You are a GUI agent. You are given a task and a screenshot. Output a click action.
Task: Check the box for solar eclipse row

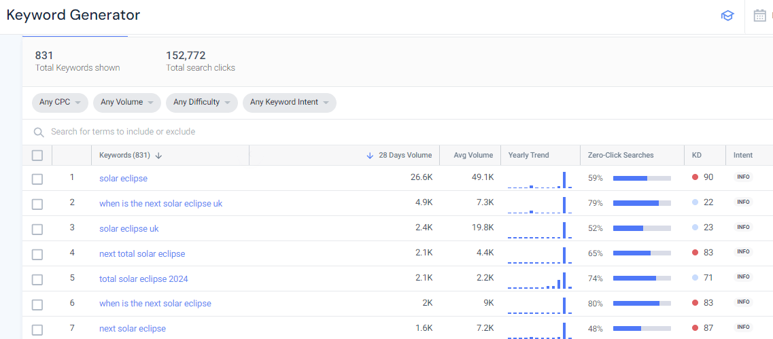[37, 179]
